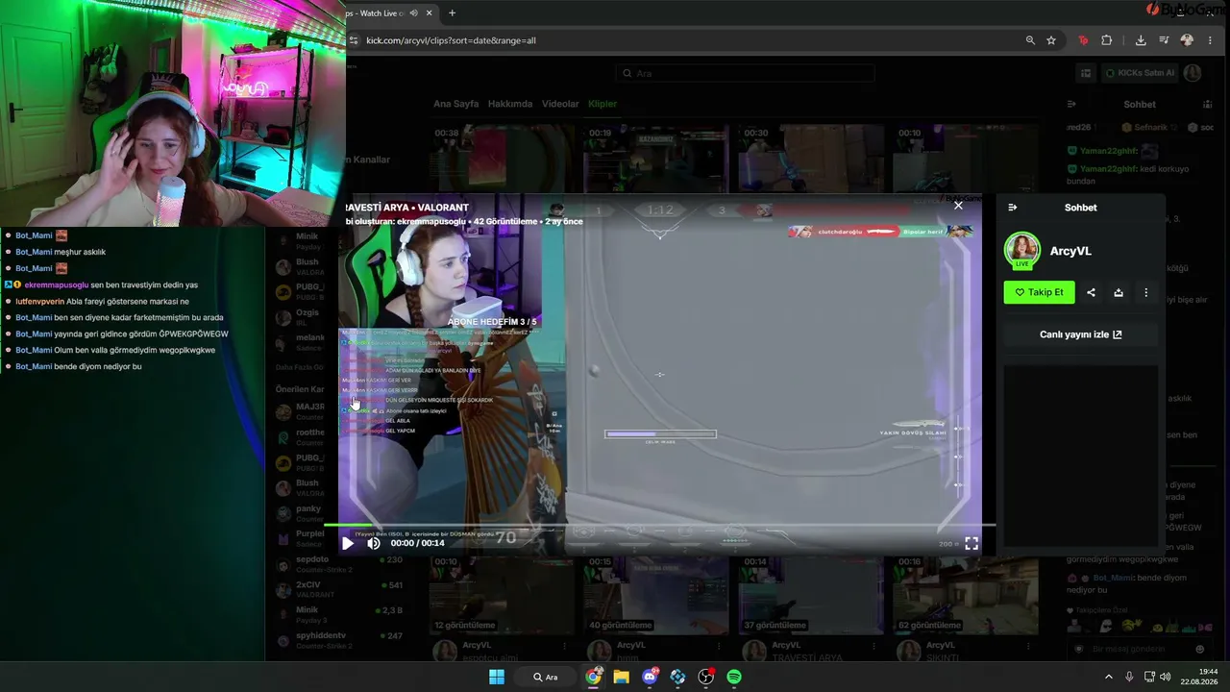The image size is (1230, 692).
Task: Open the volume tray icon
Action: (1166, 677)
